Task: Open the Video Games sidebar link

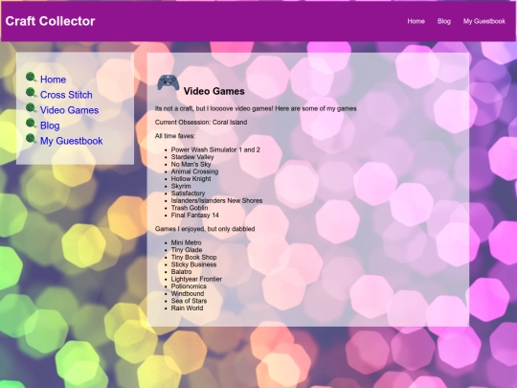Action: pyautogui.click(x=69, y=110)
